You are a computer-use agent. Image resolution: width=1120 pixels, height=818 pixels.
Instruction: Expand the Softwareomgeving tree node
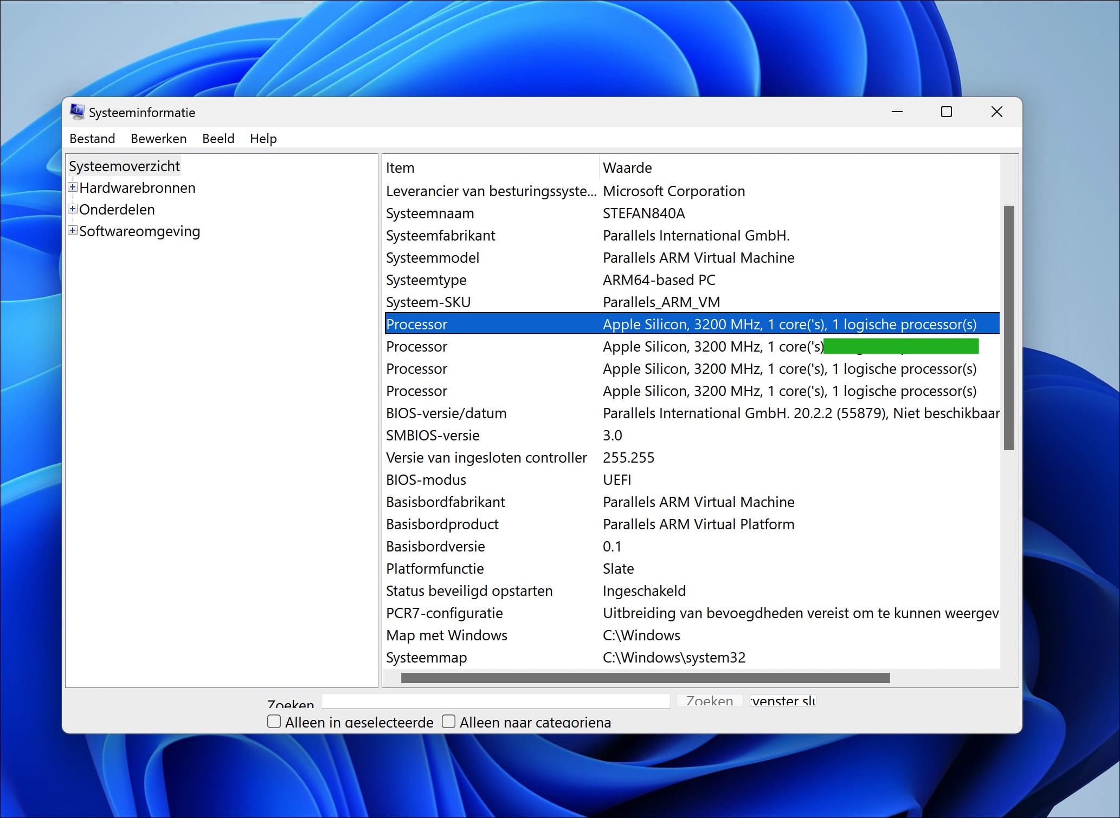pyautogui.click(x=72, y=230)
